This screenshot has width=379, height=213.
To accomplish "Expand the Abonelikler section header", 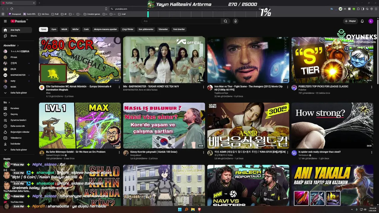I will click(11, 46).
